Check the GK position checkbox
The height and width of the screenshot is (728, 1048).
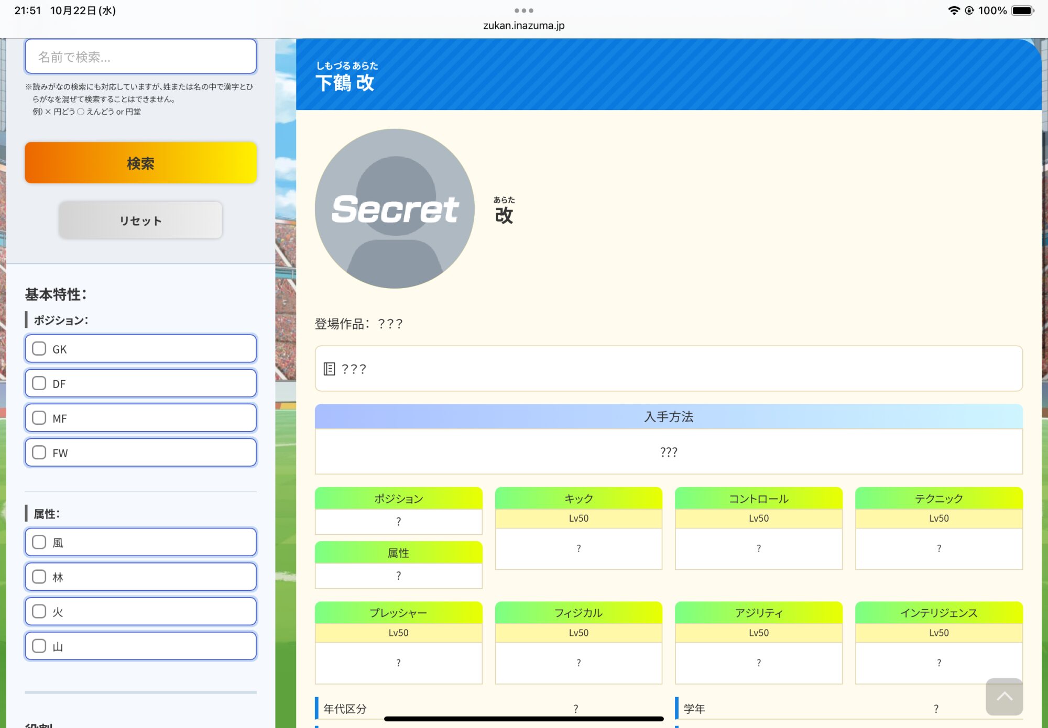pyautogui.click(x=39, y=349)
